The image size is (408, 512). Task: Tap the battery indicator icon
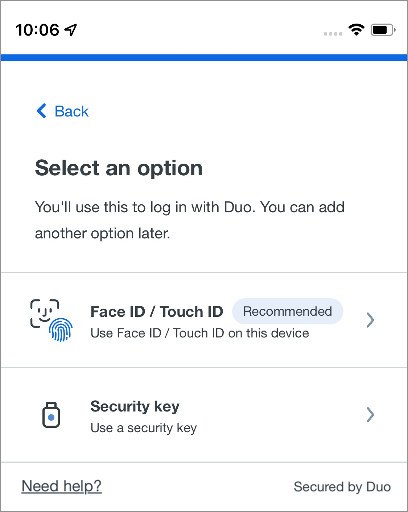383,30
